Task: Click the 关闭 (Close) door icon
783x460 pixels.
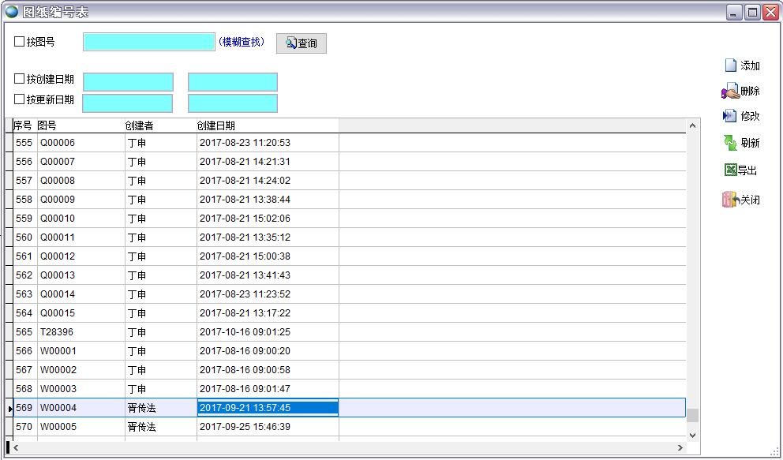Action: pos(729,200)
